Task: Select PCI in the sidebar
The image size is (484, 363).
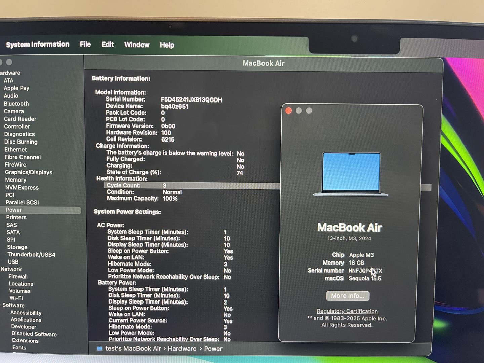Action: click(10, 195)
